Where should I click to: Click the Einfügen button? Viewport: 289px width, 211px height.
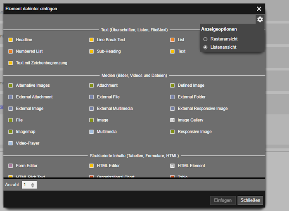coord(223,200)
